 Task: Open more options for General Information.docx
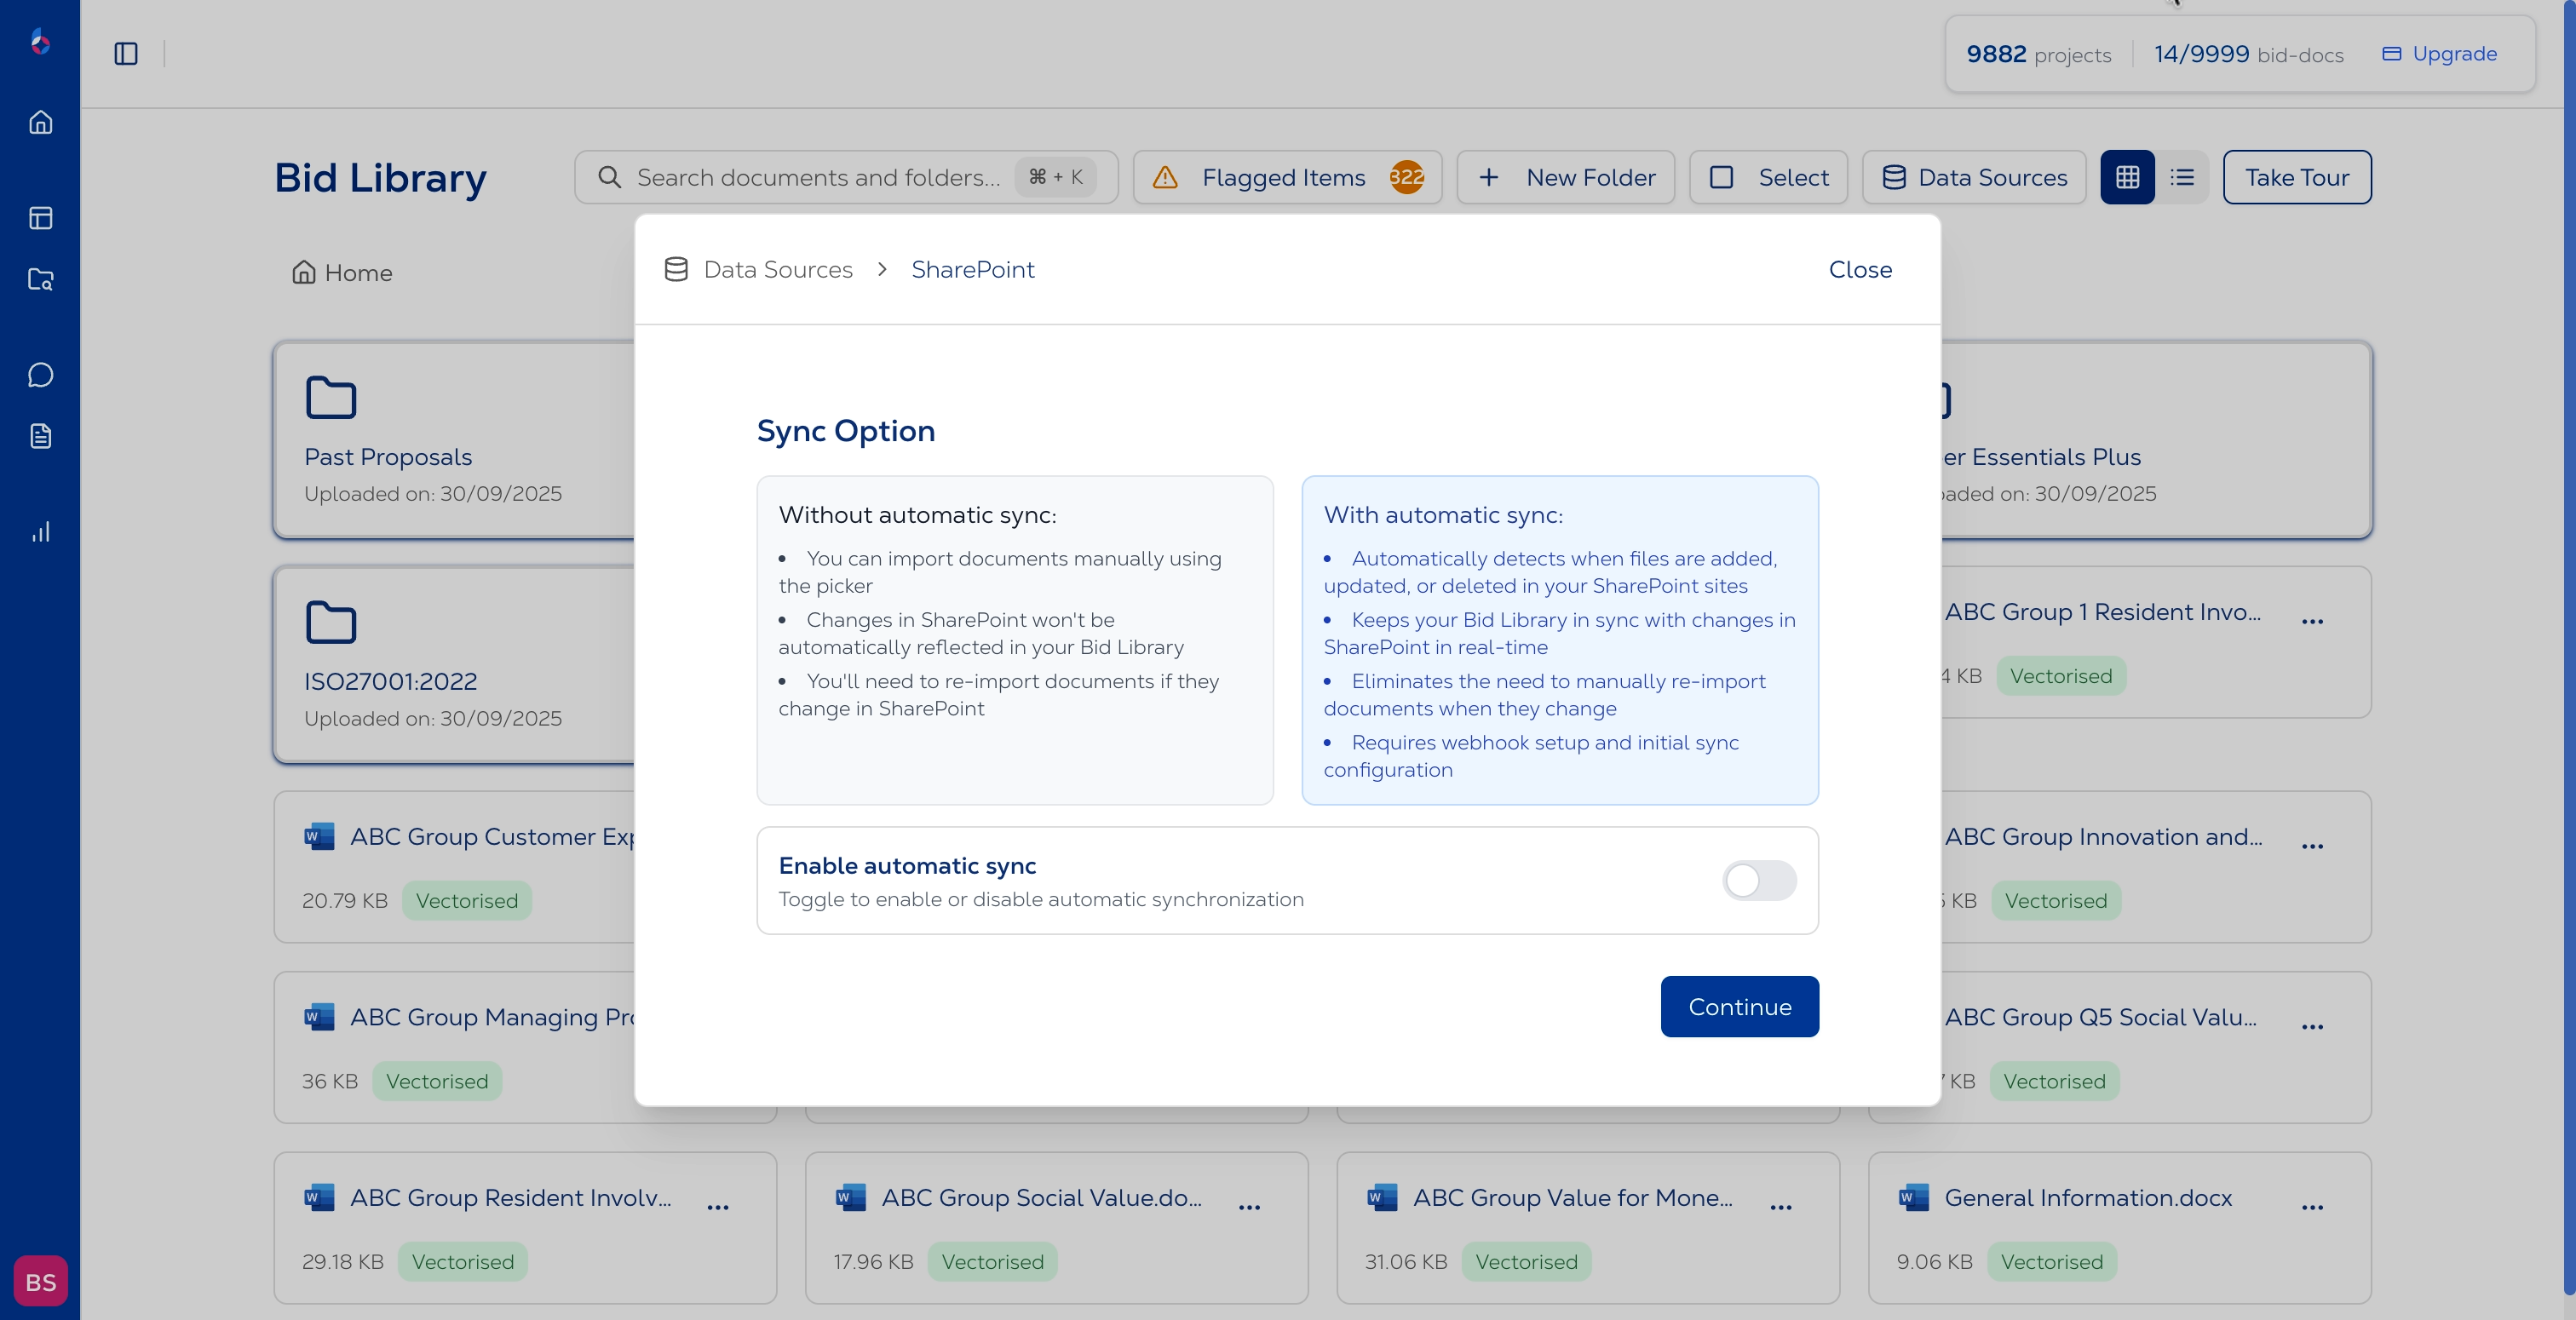coord(2313,1207)
